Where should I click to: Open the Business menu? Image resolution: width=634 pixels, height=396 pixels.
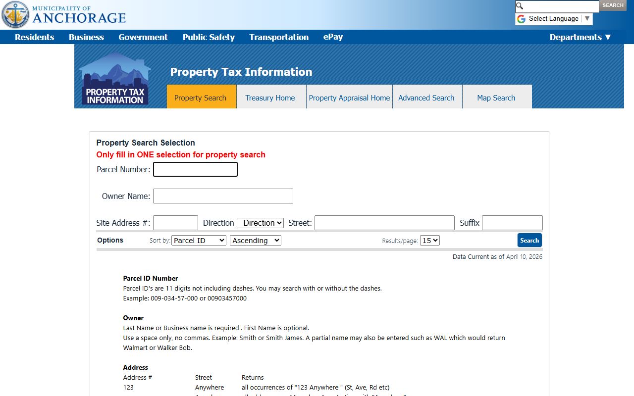click(x=86, y=37)
